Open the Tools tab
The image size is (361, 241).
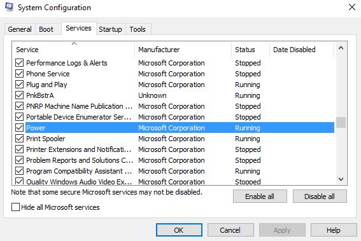click(138, 29)
